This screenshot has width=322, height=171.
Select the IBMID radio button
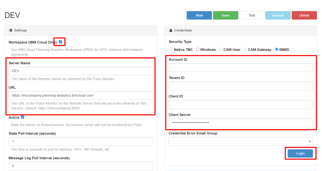click(277, 50)
